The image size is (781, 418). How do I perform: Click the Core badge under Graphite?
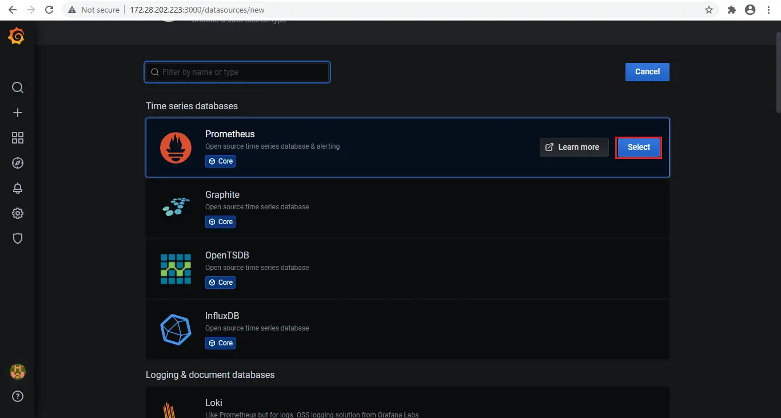(x=220, y=221)
